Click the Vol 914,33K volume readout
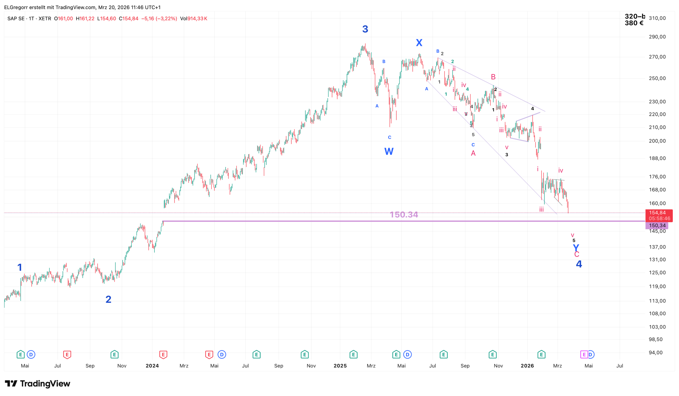This screenshot has width=679, height=396. click(x=194, y=18)
